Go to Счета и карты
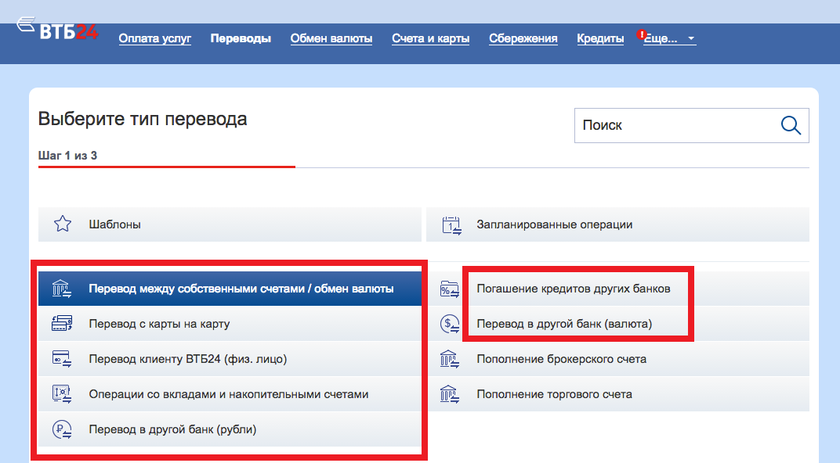Screen dimensions: 840x463 click(430, 38)
